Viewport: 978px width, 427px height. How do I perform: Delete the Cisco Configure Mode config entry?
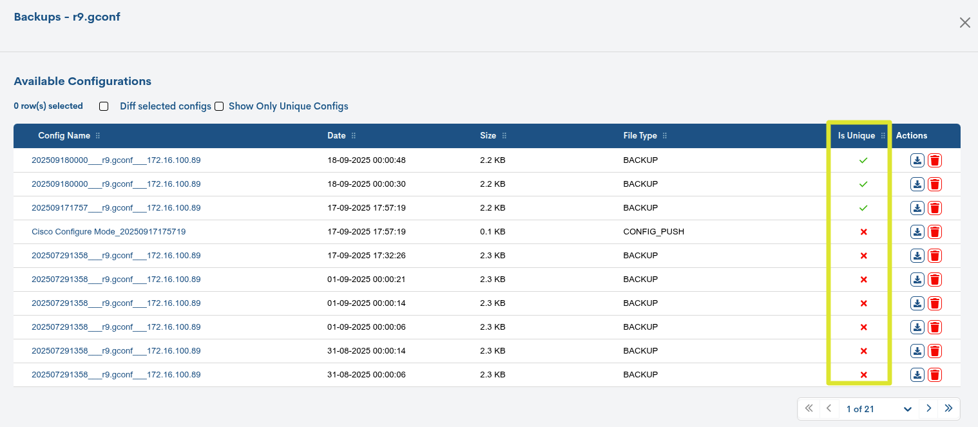click(x=935, y=232)
